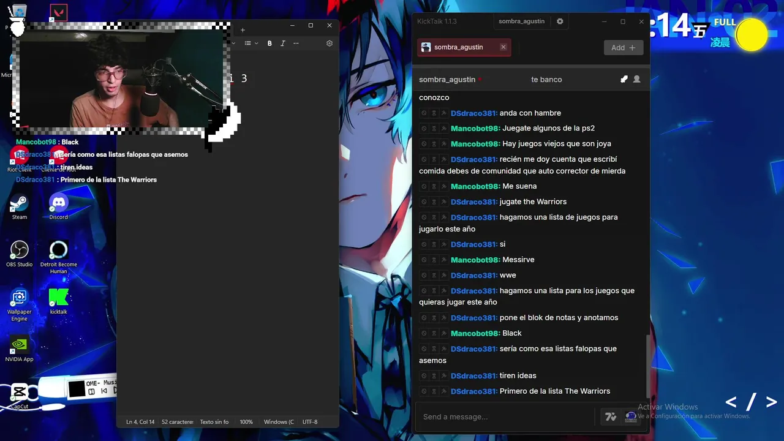Hammer mod icon beside 'Me suena' message
This screenshot has height=441, width=784.
pos(443,186)
